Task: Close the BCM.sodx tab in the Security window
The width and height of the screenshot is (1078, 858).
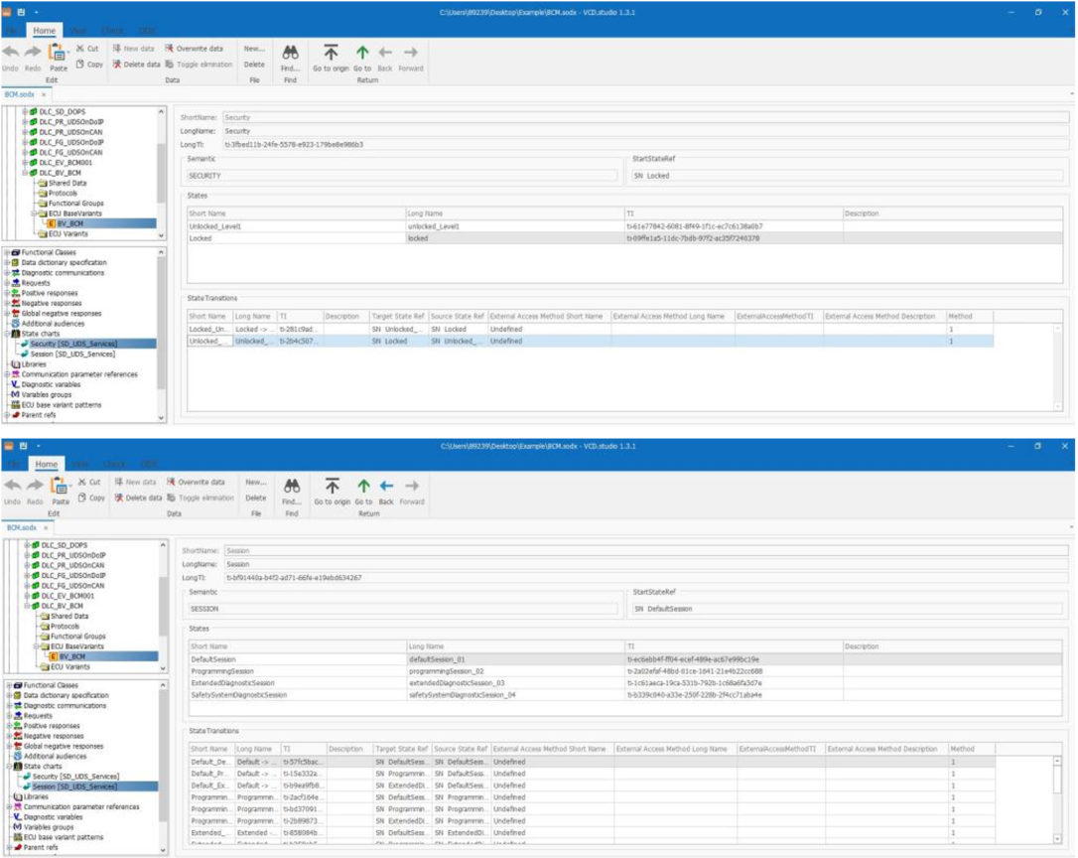Action: click(44, 95)
